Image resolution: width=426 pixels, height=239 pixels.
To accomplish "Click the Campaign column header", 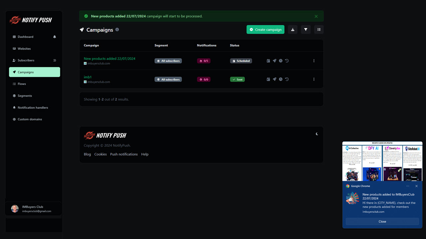I will pyautogui.click(x=91, y=46).
